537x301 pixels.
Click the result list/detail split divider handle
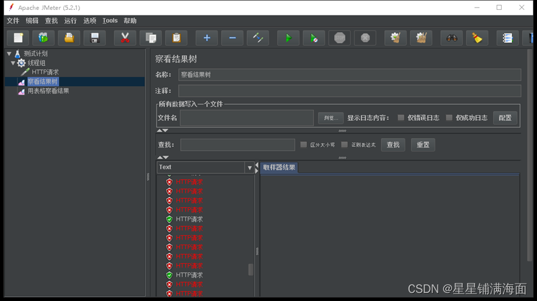click(x=257, y=251)
